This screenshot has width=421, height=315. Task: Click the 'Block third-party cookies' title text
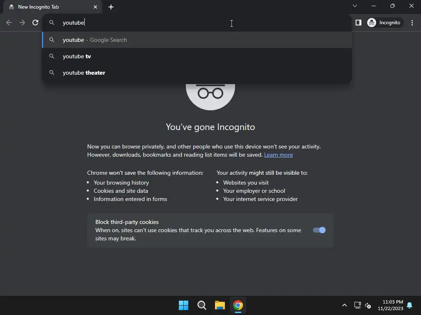[x=127, y=222]
